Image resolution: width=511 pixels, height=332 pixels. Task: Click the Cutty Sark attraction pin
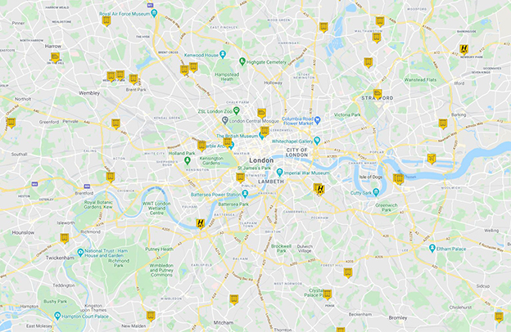[x=376, y=192]
